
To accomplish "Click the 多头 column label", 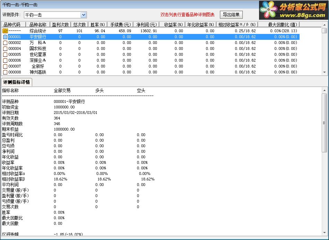I will tap(99, 91).
